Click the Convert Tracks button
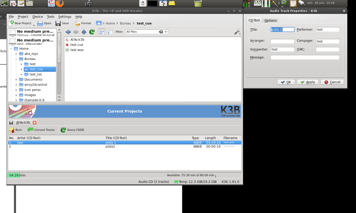This screenshot has height=213, width=356. [x=41, y=130]
